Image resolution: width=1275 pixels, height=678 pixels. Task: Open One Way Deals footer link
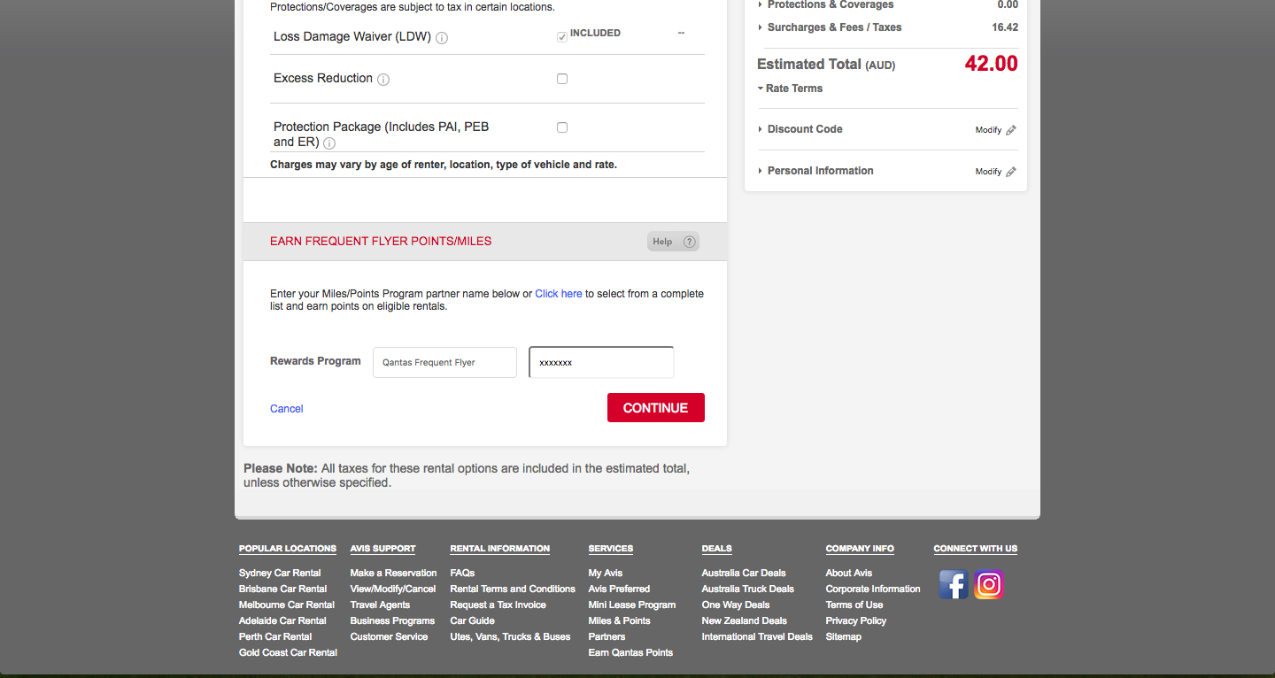point(736,605)
